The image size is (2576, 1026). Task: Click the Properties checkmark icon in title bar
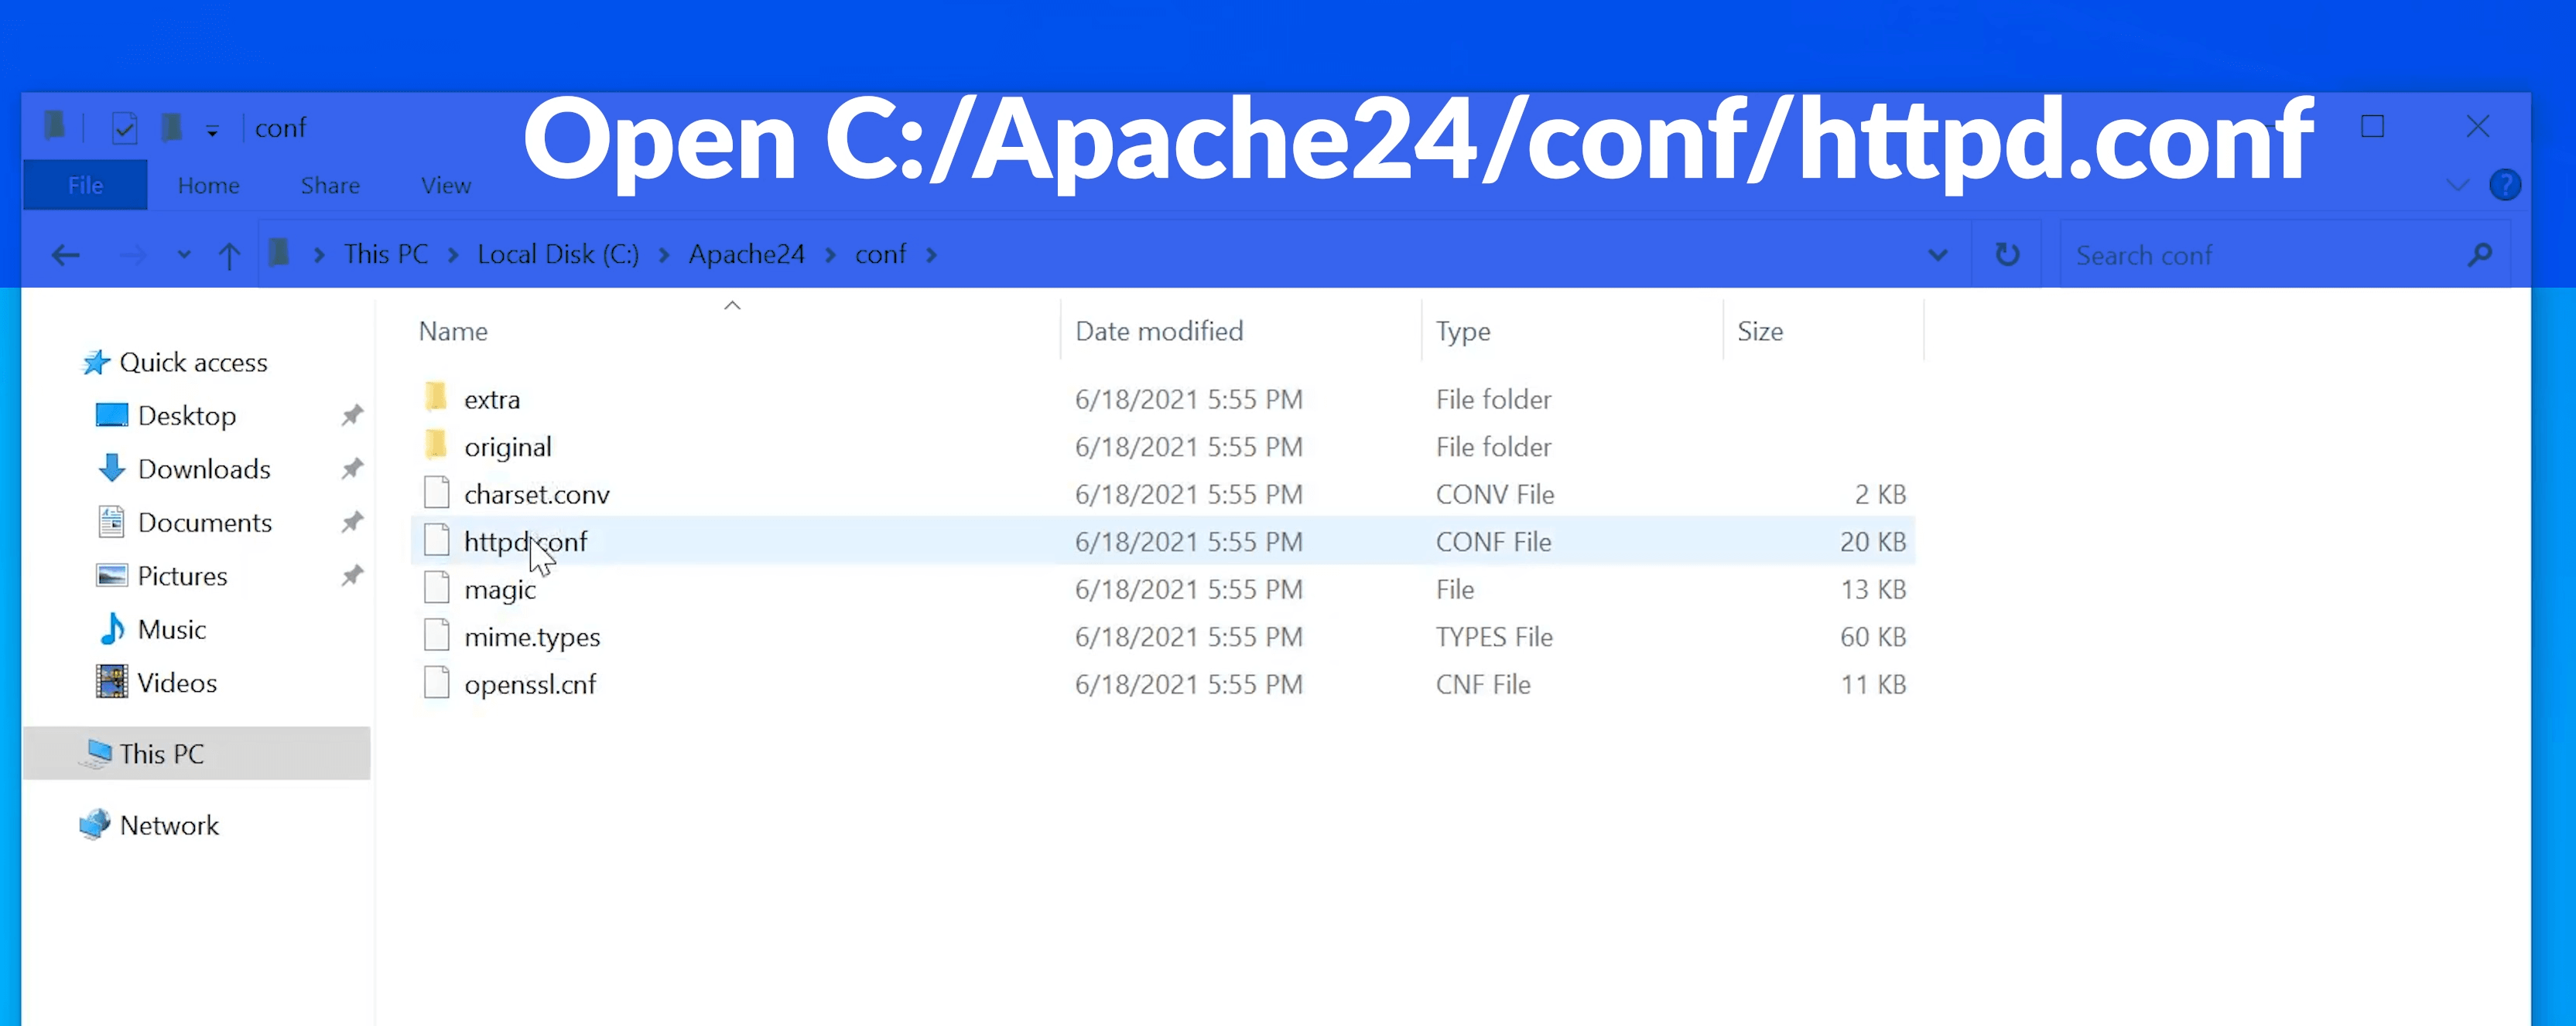coord(125,128)
